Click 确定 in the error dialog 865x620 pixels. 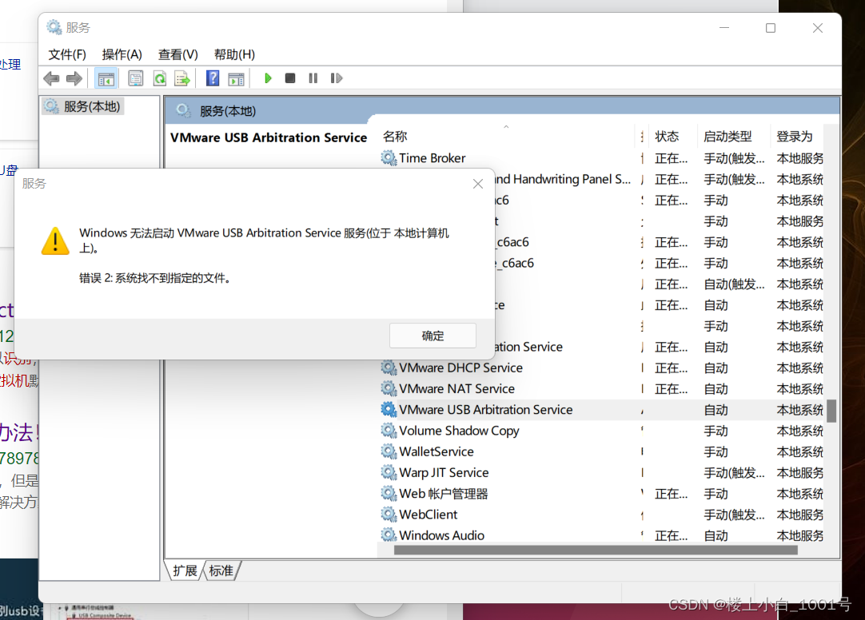click(432, 336)
